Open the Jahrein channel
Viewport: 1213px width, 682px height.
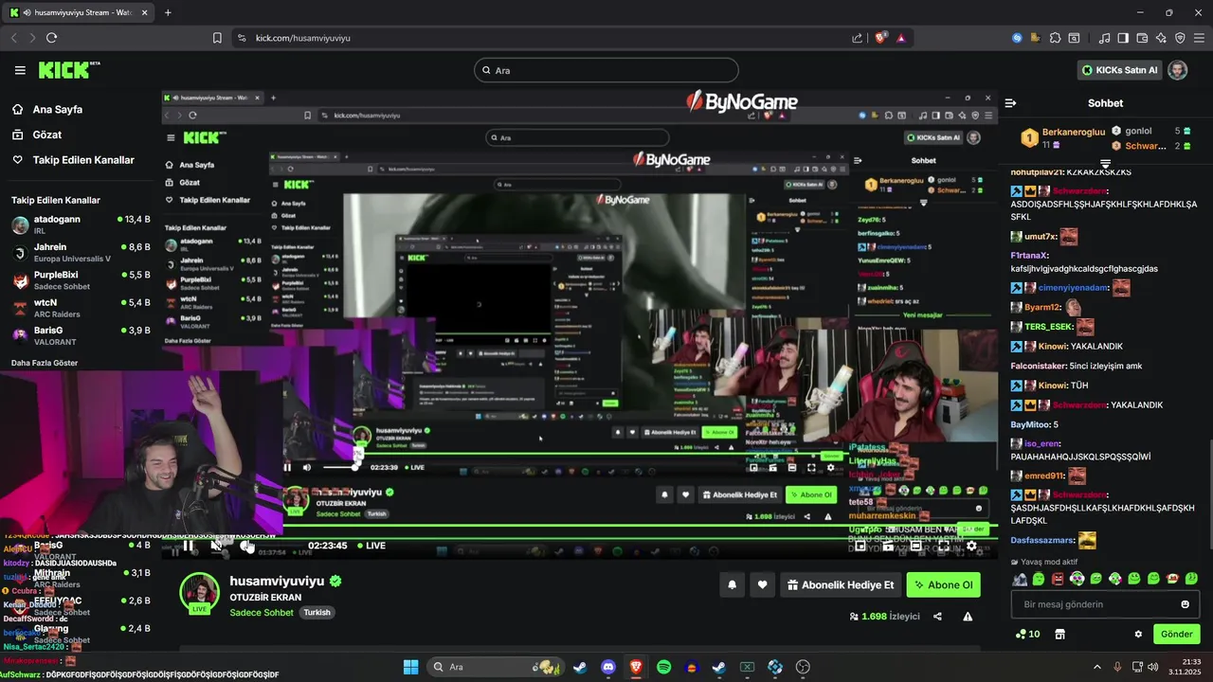click(81, 252)
